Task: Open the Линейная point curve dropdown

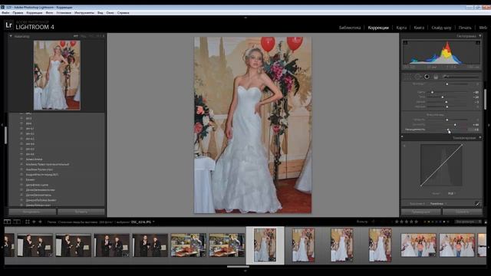Action: click(x=438, y=204)
